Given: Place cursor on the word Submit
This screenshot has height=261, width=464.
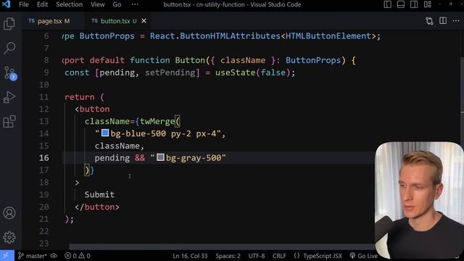Looking at the screenshot, I should pos(99,195).
